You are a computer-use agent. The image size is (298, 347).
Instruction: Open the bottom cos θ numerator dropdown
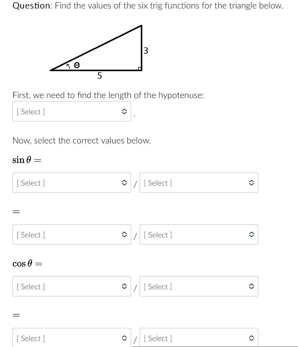pos(72,338)
